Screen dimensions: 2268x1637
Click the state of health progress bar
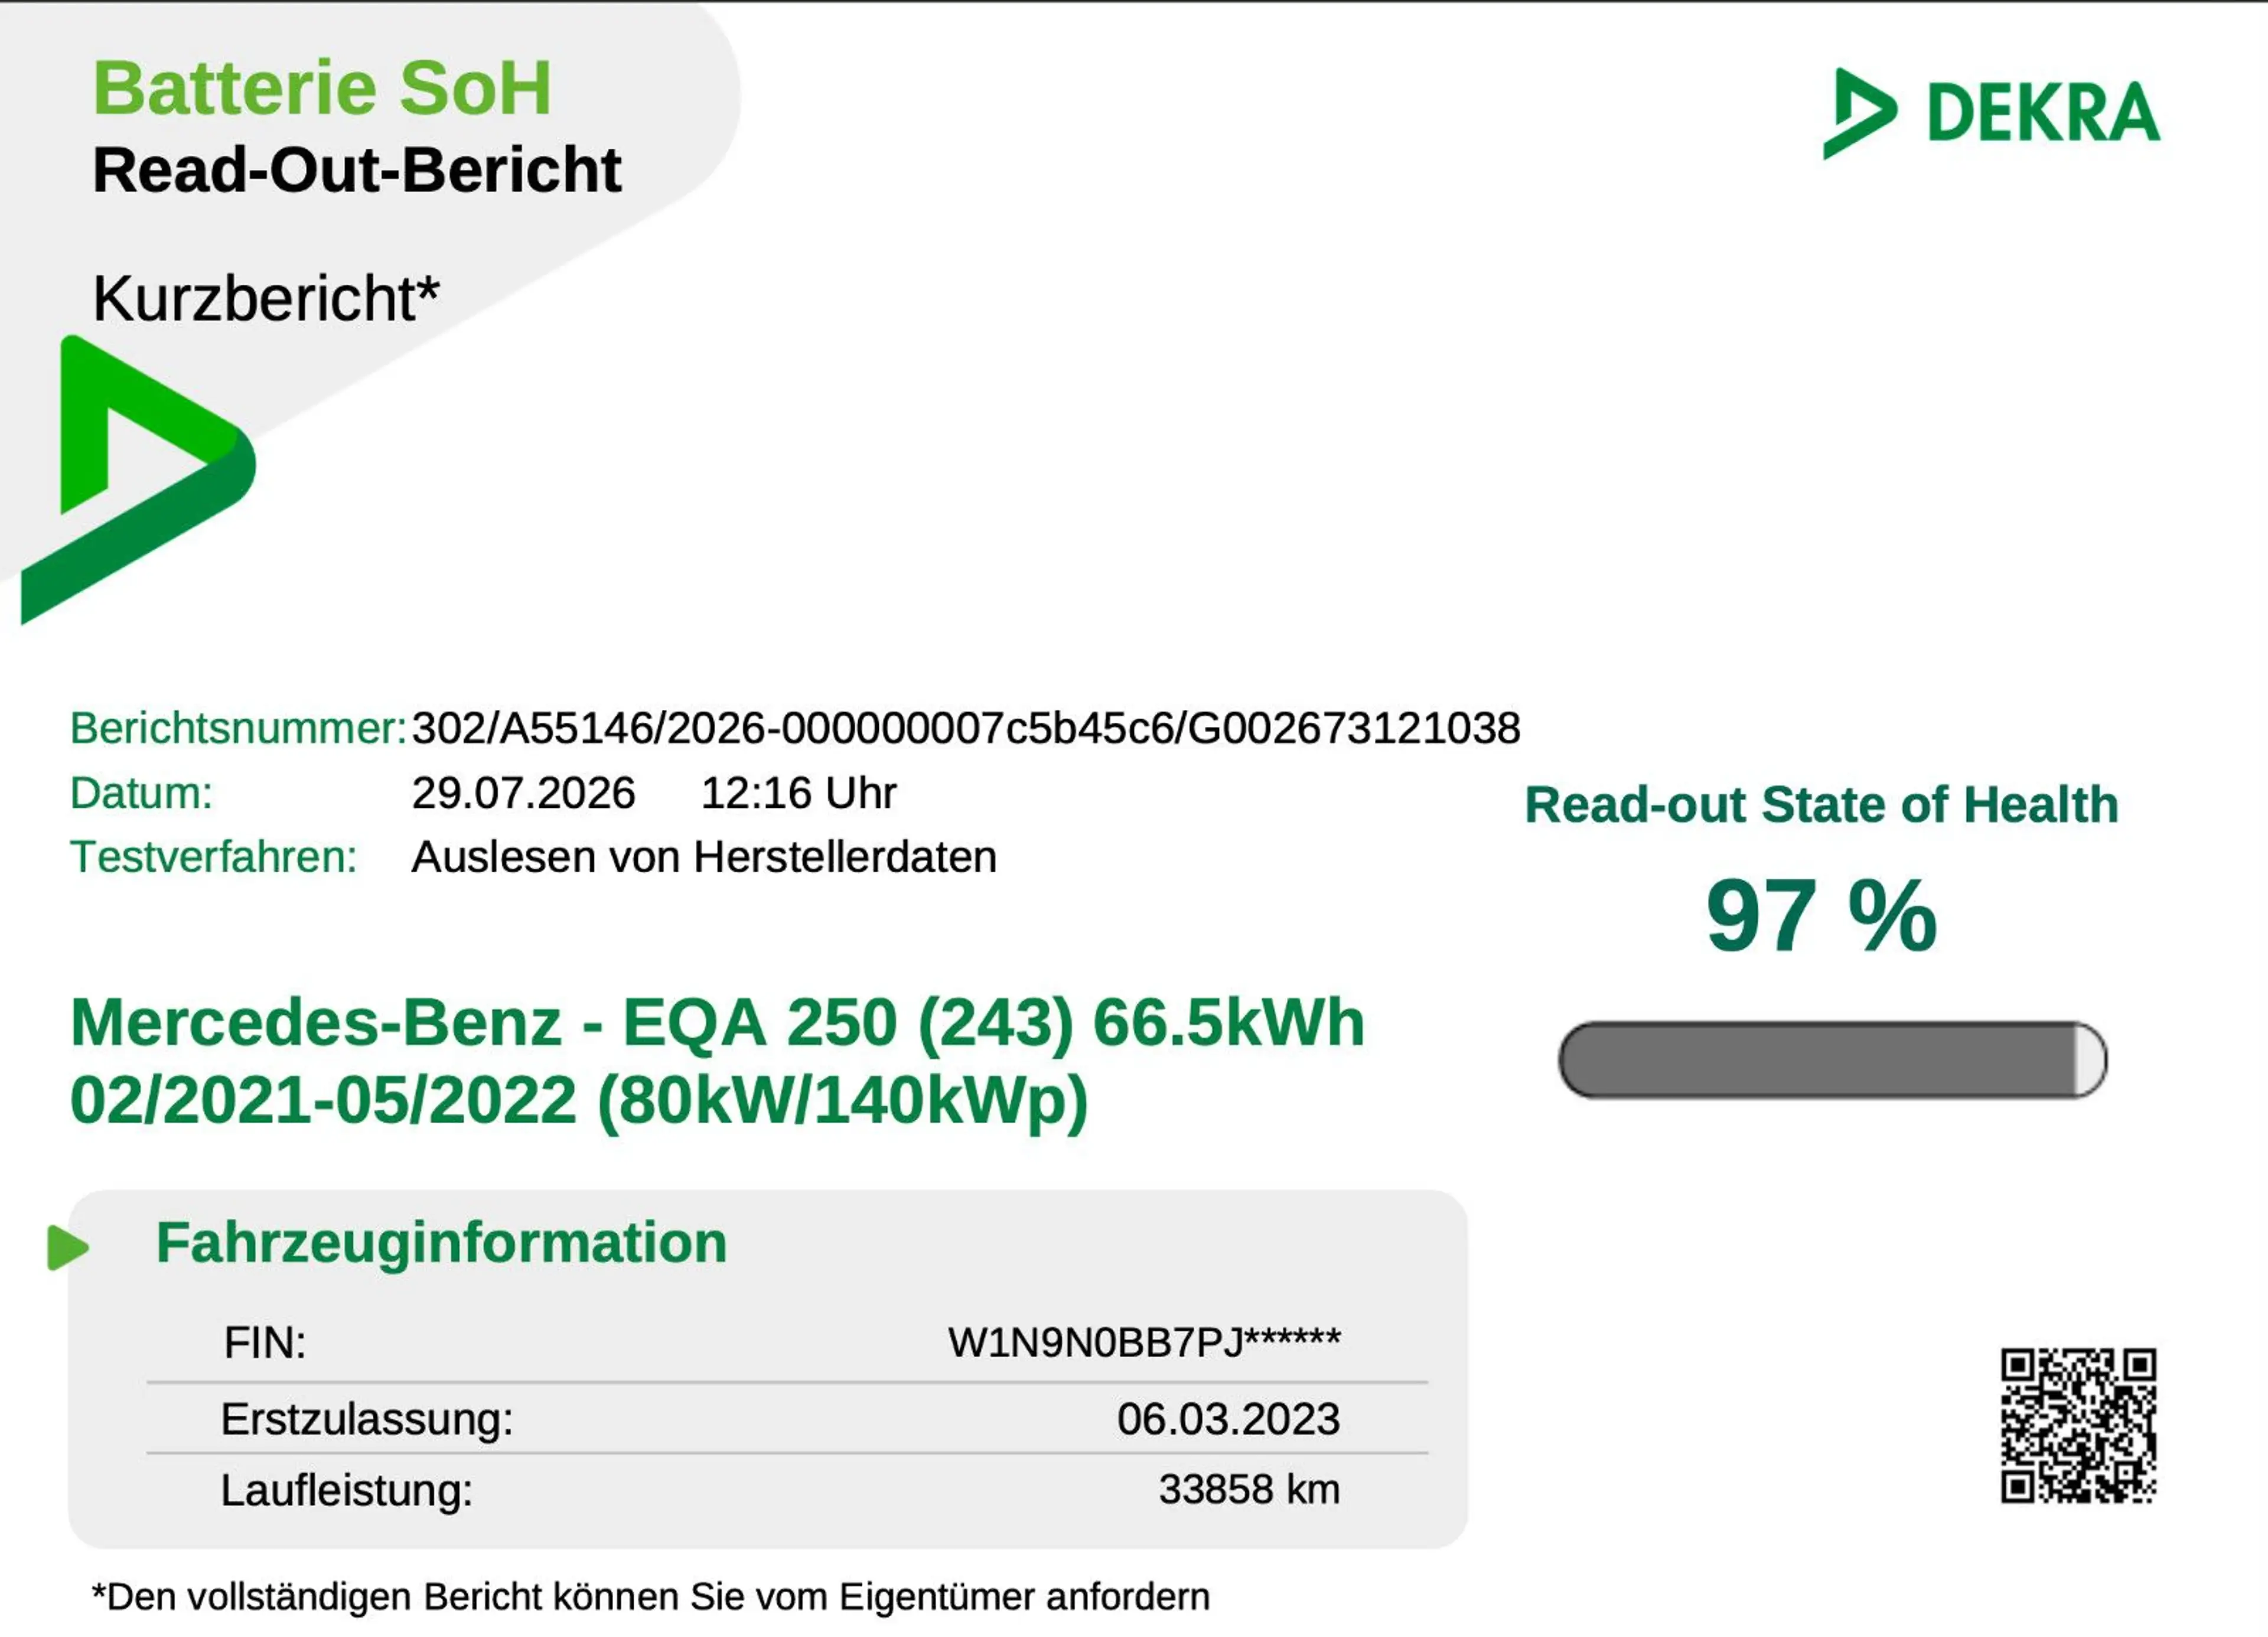[x=1832, y=1060]
